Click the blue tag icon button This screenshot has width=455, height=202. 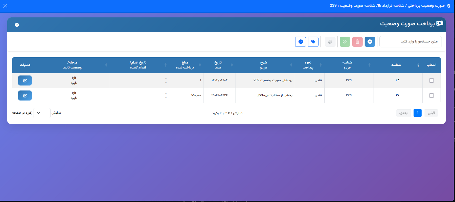coord(313,42)
